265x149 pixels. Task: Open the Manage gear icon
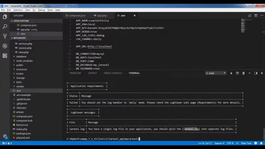click(5, 136)
